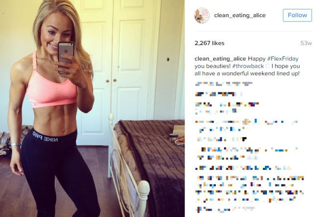This screenshot has width=314, height=217.
Task: Open the #throwback hashtag
Action: click(248, 66)
